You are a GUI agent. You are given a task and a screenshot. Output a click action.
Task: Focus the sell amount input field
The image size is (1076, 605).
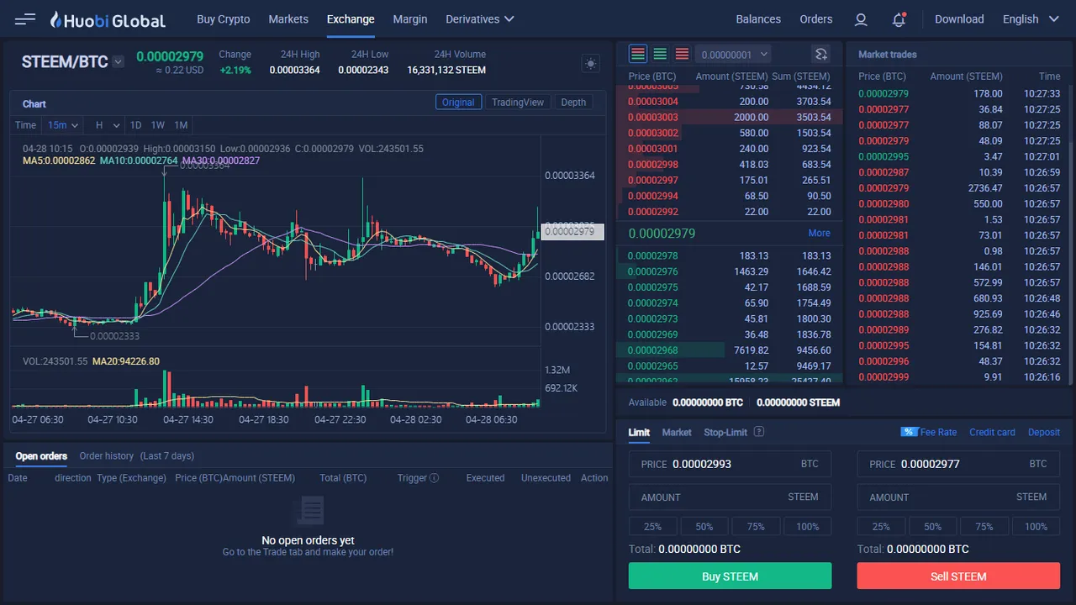[x=958, y=497]
